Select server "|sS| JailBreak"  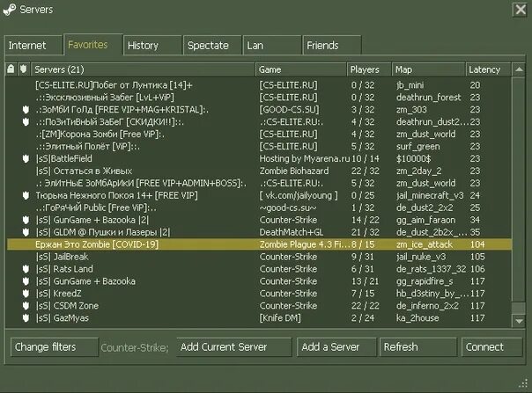coord(259,257)
